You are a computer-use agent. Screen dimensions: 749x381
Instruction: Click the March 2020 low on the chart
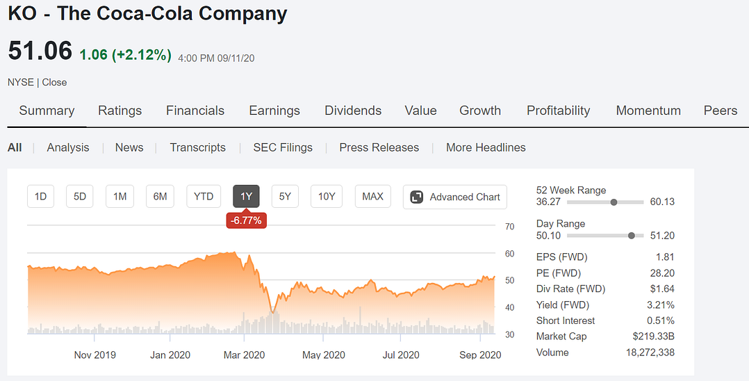pyautogui.click(x=273, y=311)
